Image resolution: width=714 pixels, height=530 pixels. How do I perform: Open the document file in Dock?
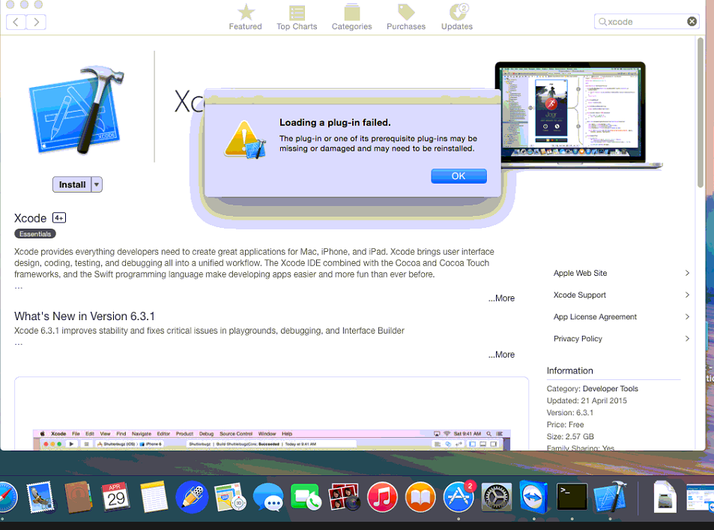(665, 497)
